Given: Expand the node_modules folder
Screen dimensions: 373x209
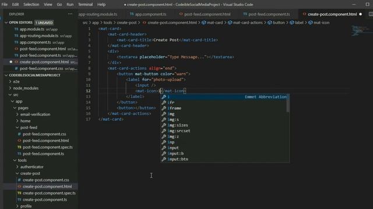Looking at the screenshot, I should pyautogui.click(x=10, y=88).
